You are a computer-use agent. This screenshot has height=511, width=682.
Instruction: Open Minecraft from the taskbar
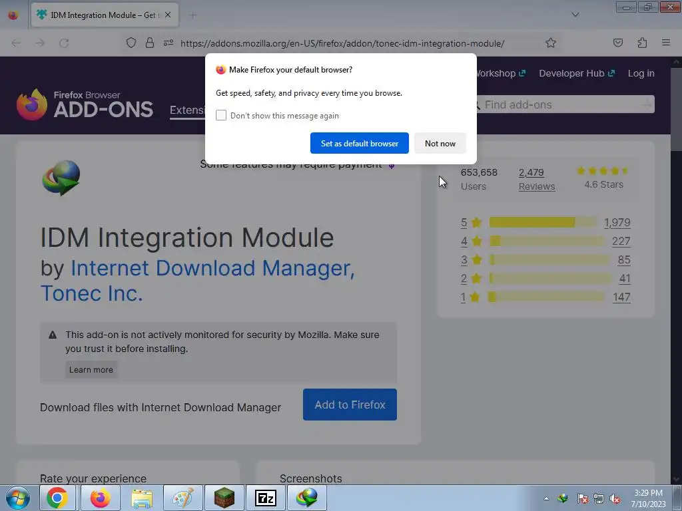point(224,498)
